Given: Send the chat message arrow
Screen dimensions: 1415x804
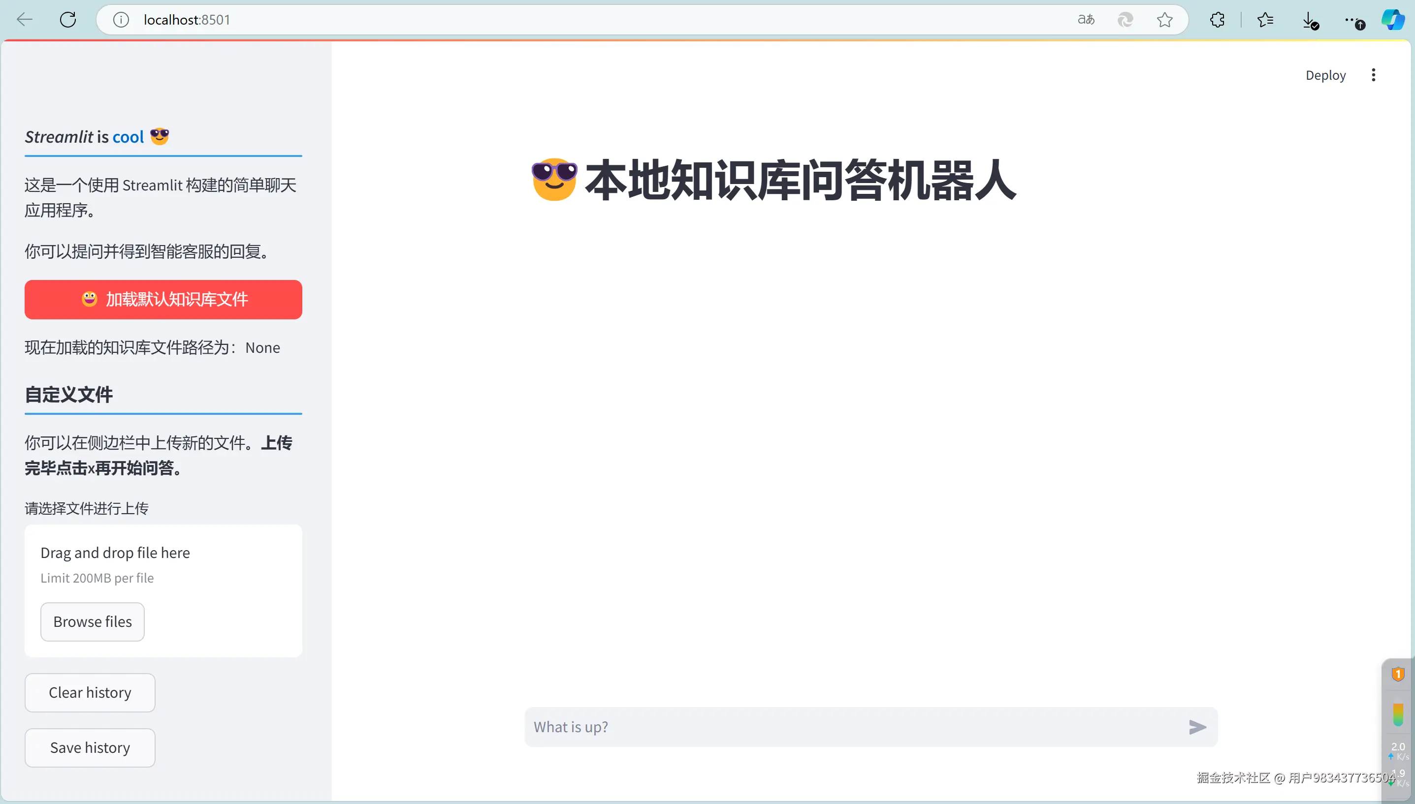Looking at the screenshot, I should (x=1197, y=727).
